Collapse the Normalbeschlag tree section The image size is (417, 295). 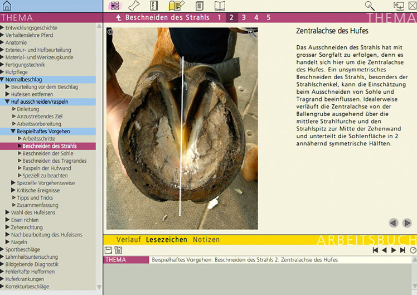pos(2,80)
